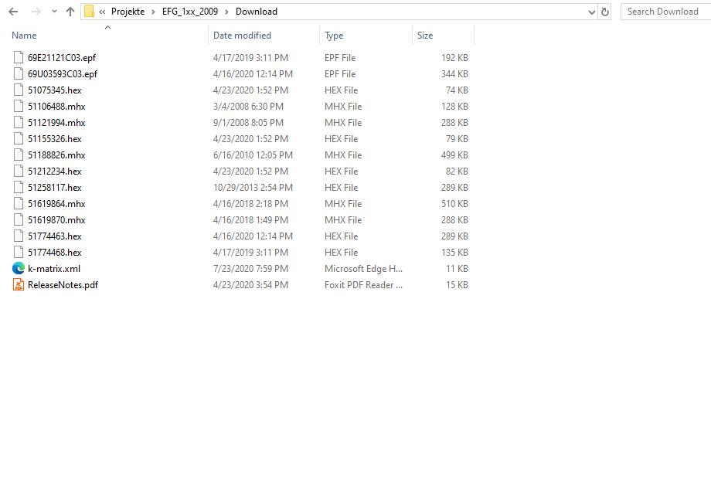Viewport: 711px width, 496px height.
Task: Click Edge icon of k-matrix.xml
Action: [18, 268]
